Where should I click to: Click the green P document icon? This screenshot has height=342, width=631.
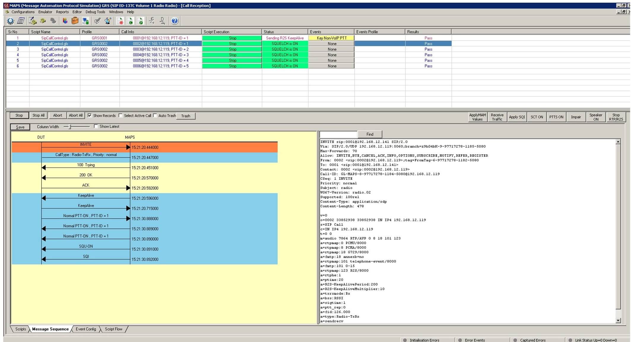coord(141,21)
